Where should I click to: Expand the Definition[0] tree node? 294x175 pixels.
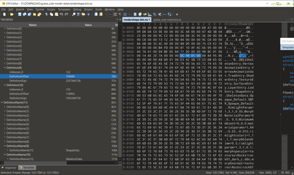(5, 29)
